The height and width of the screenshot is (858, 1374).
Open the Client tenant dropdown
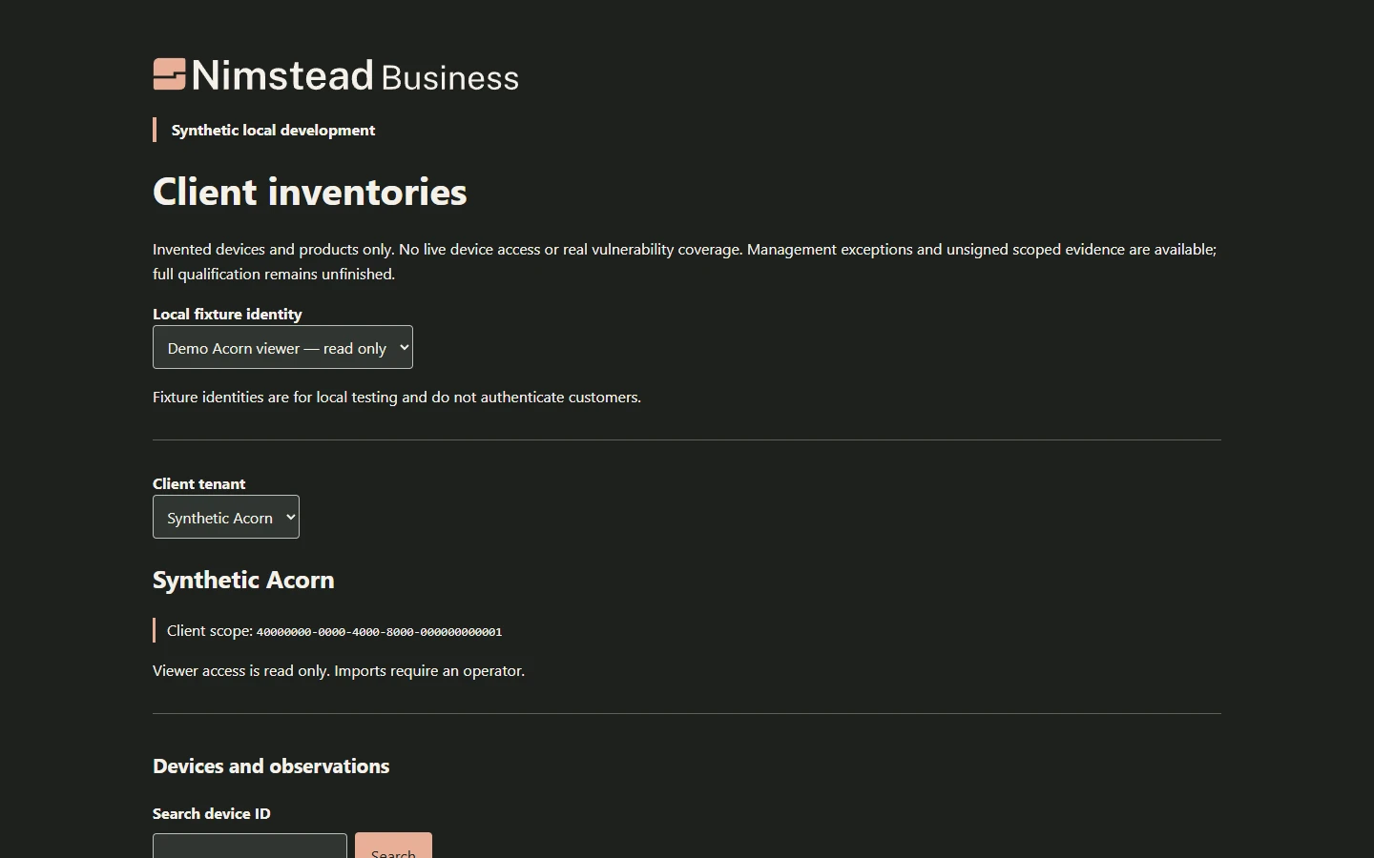click(x=226, y=517)
